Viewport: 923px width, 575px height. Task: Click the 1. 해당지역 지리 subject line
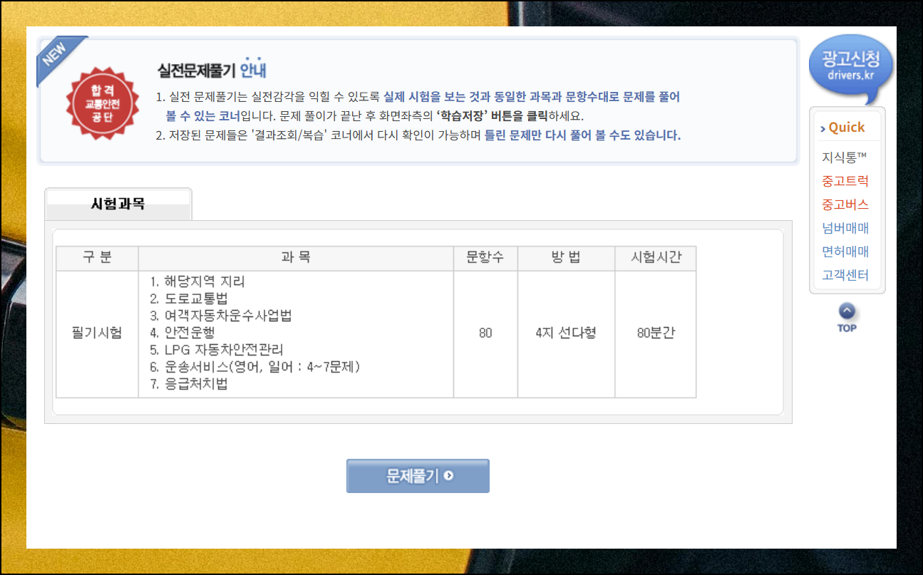[x=197, y=282]
